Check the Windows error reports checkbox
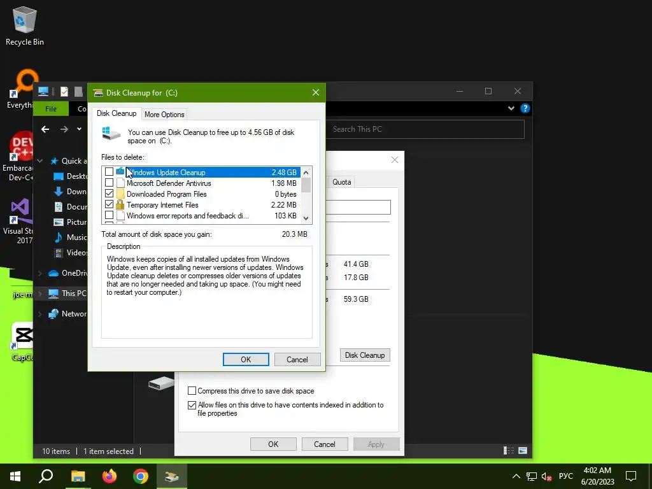 109,215
